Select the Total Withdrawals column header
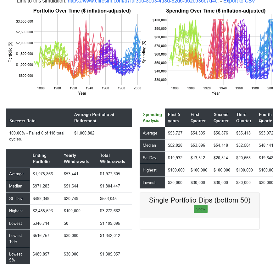 click(112, 158)
